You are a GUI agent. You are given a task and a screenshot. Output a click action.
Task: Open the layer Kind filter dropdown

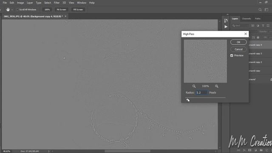tap(241, 25)
